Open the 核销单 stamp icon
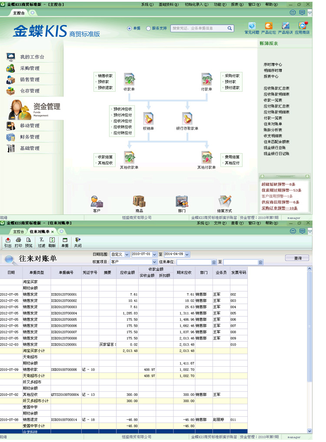326x442 pixels. click(x=148, y=119)
